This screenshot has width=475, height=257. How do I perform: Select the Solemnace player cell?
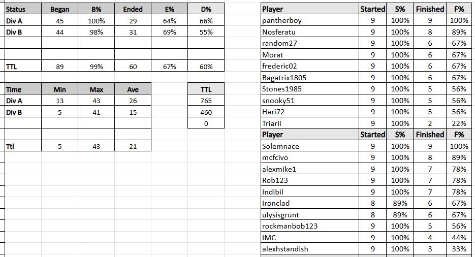point(309,146)
